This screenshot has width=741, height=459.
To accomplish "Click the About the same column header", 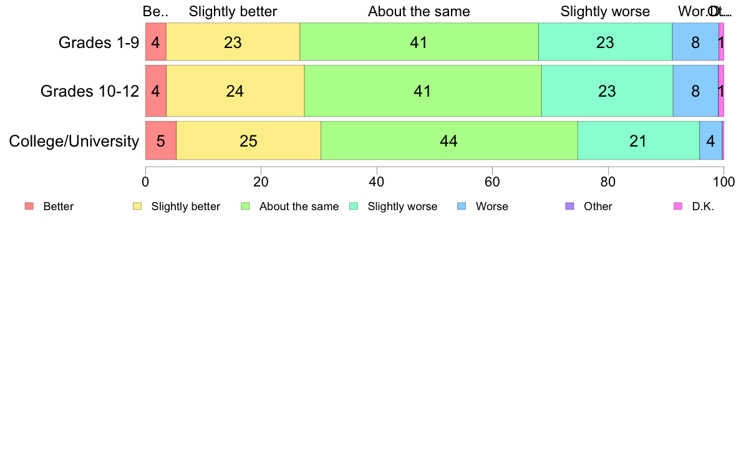I will tap(419, 11).
